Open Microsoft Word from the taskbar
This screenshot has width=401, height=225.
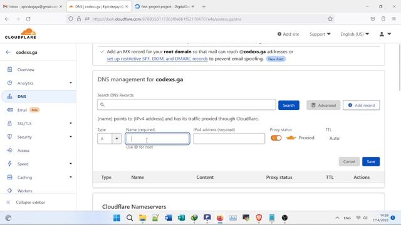(169, 218)
